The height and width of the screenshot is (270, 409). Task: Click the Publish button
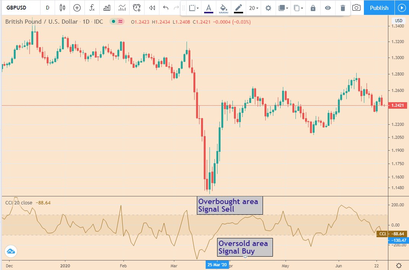pos(379,8)
